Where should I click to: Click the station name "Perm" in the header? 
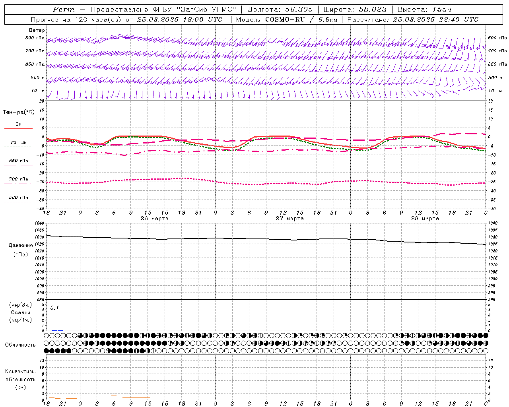(x=64, y=10)
